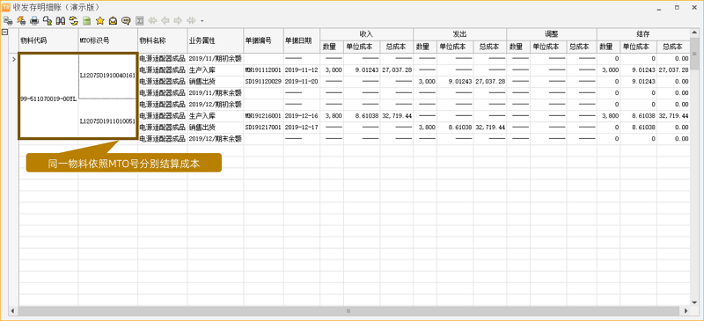
Task: Click date cell 2019-11-12
Action: pyautogui.click(x=302, y=70)
